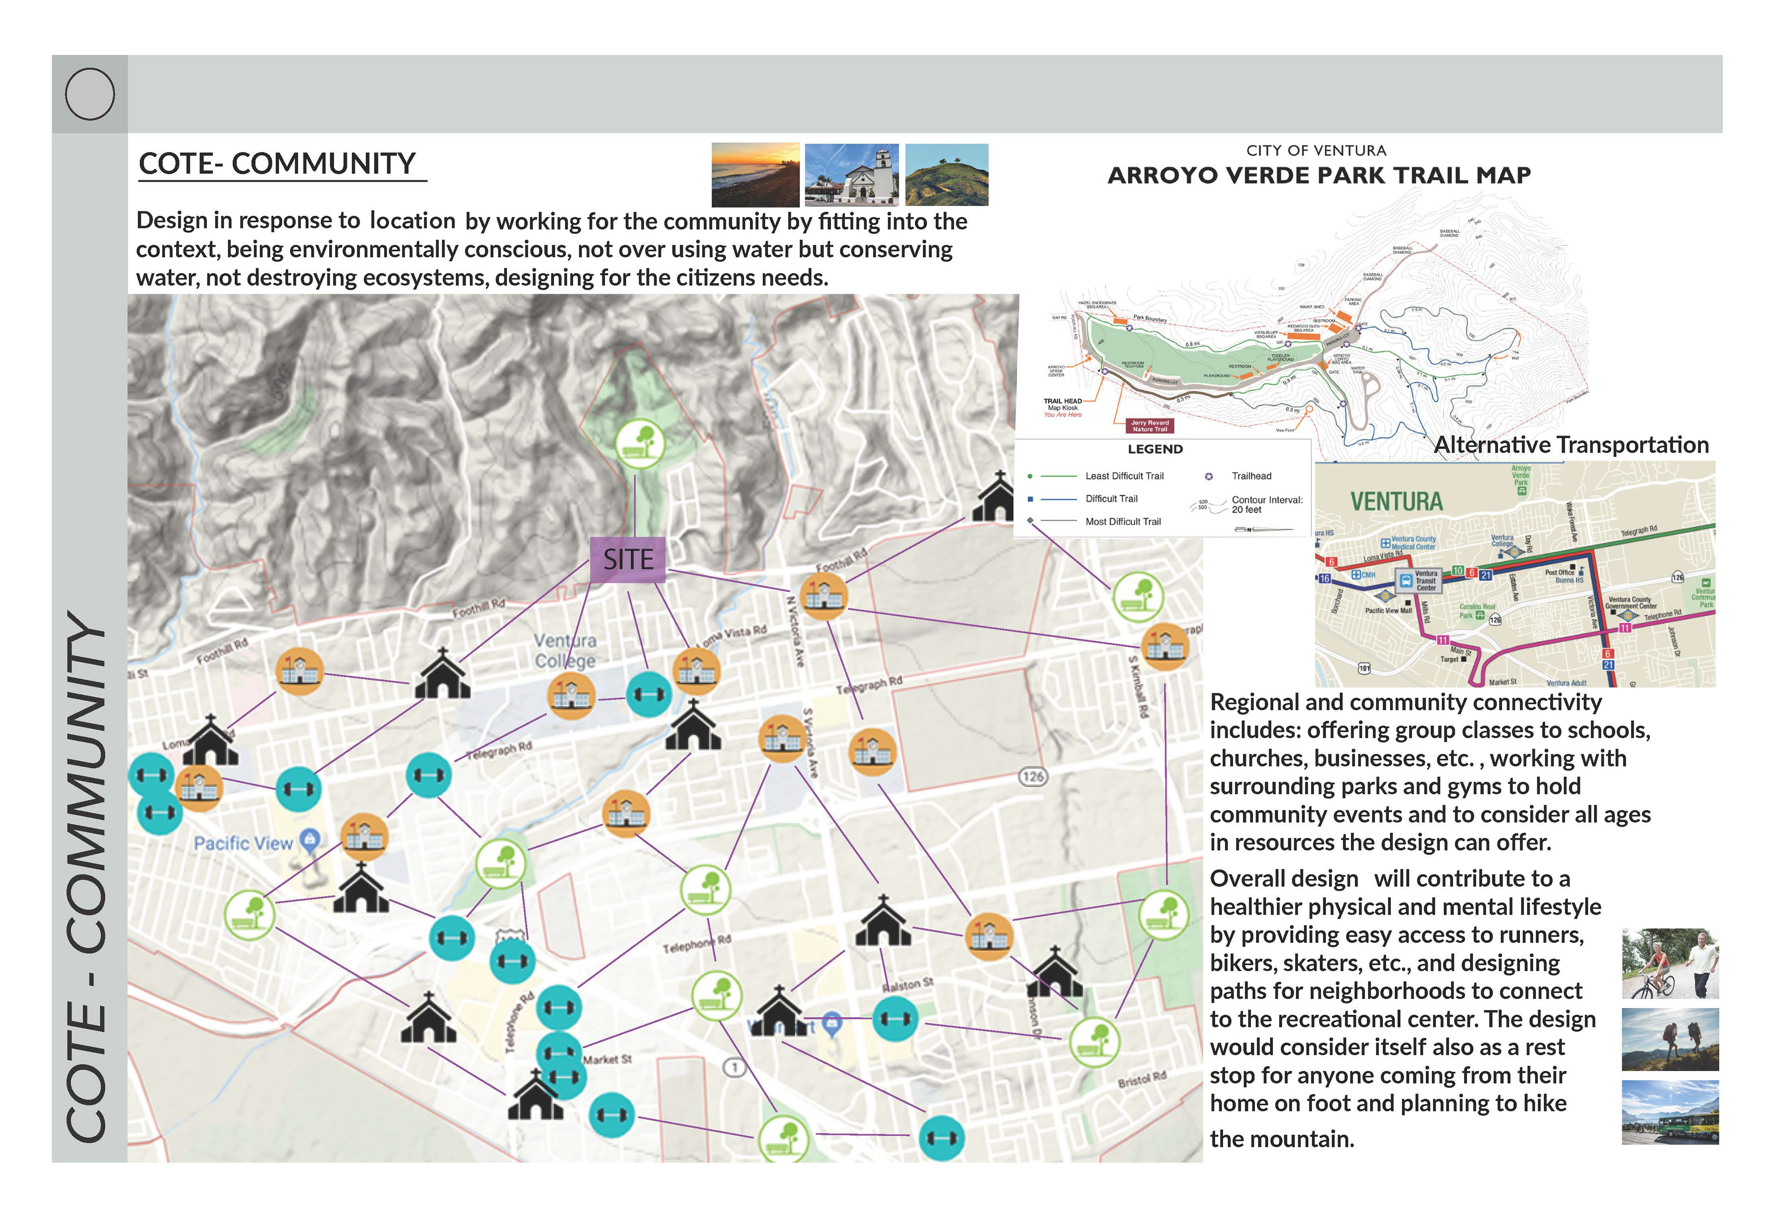This screenshot has width=1775, height=1218.
Task: Select the blue Difficult Trail legend line
Action: [1059, 499]
